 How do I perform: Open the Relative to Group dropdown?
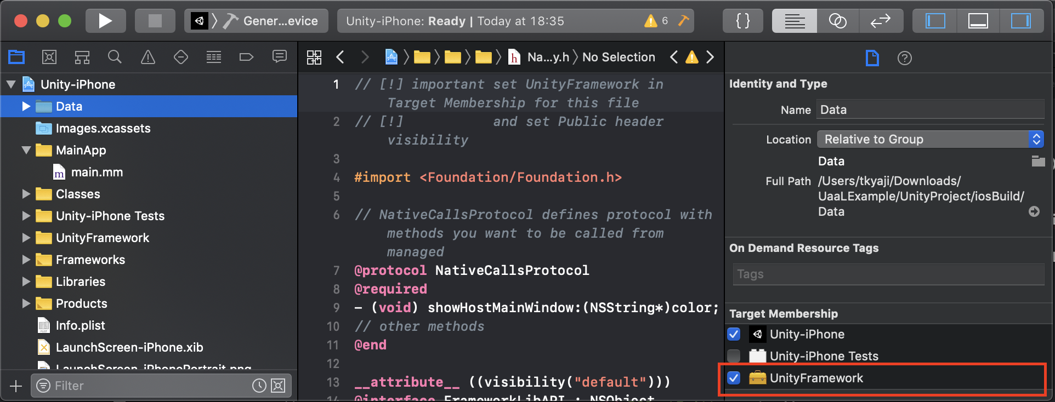pyautogui.click(x=930, y=139)
